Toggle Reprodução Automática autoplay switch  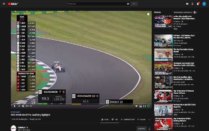point(195,12)
